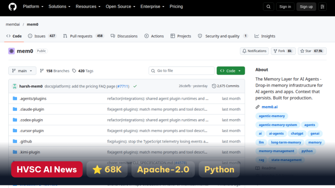The image size is (335, 188).
Task: Open commit message 'stop the TypeScript telemetry losing events'
Action: point(157,141)
